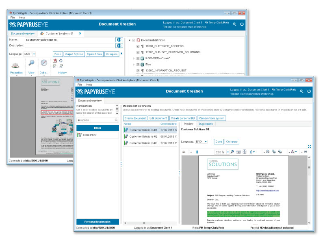Switch to the Bug reports tab
Screen dimensions: 325x240
pyautogui.click(x=206, y=124)
